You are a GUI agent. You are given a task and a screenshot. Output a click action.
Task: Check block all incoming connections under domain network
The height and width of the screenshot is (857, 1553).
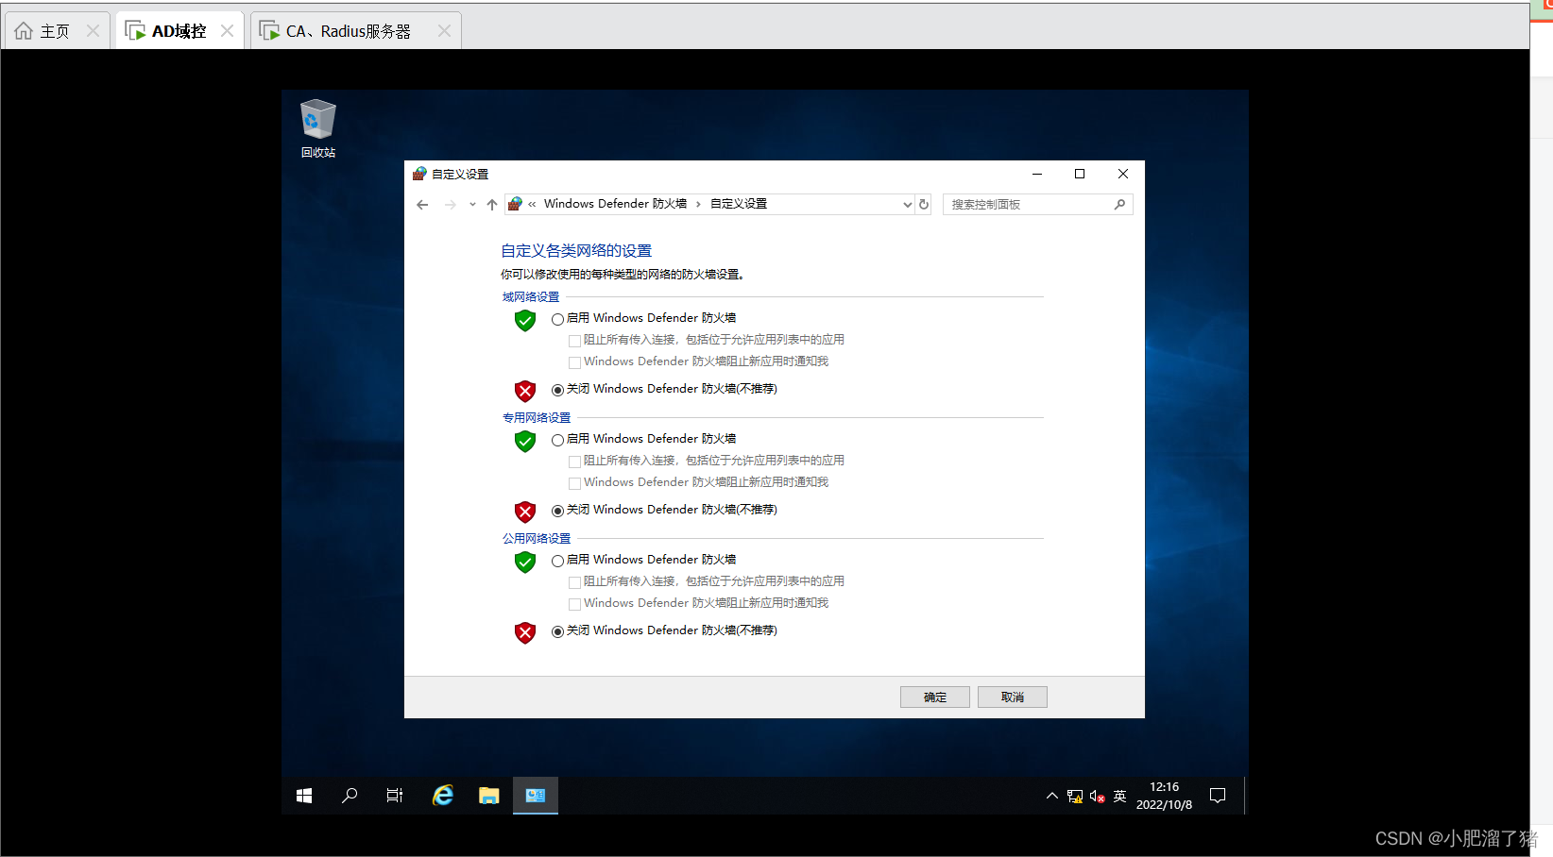pyautogui.click(x=574, y=341)
